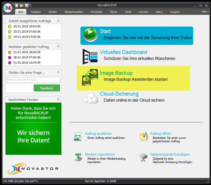Collapse the Nachrichten Fenster panel
Viewport: 211px width, 185px height.
tap(58, 99)
